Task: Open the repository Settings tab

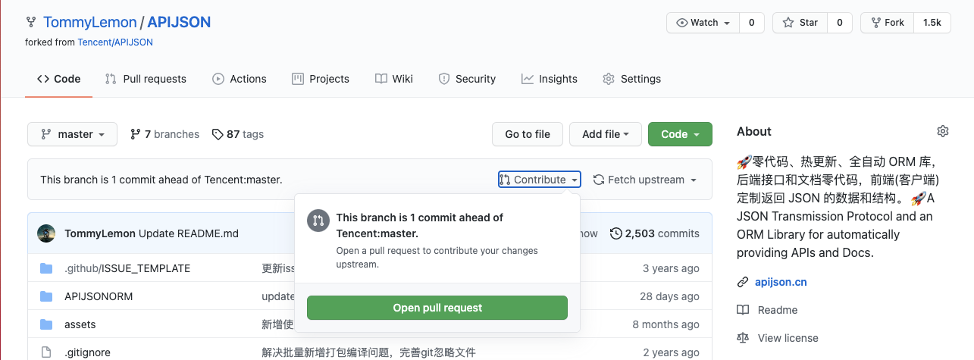Action: (631, 79)
